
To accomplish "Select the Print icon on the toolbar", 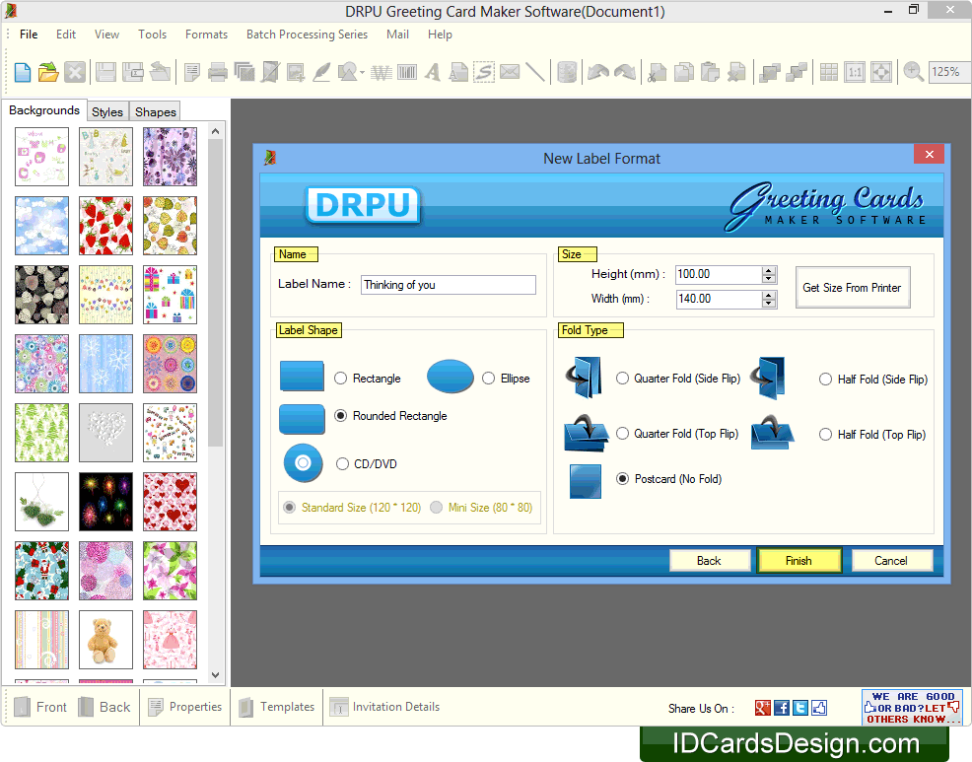I will click(x=216, y=71).
